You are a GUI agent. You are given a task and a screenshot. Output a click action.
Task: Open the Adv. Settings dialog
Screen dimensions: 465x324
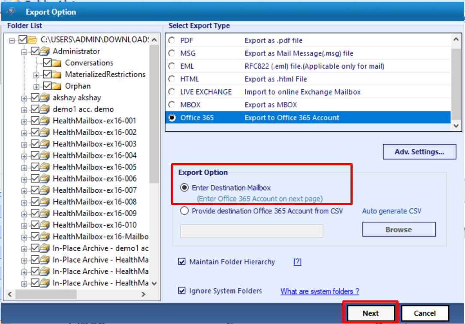click(420, 151)
